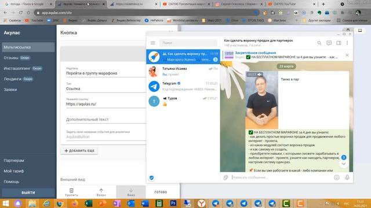The width and height of the screenshot is (371, 208).
Task: Open the Calculator on the taskbar
Action: click(159, 203)
